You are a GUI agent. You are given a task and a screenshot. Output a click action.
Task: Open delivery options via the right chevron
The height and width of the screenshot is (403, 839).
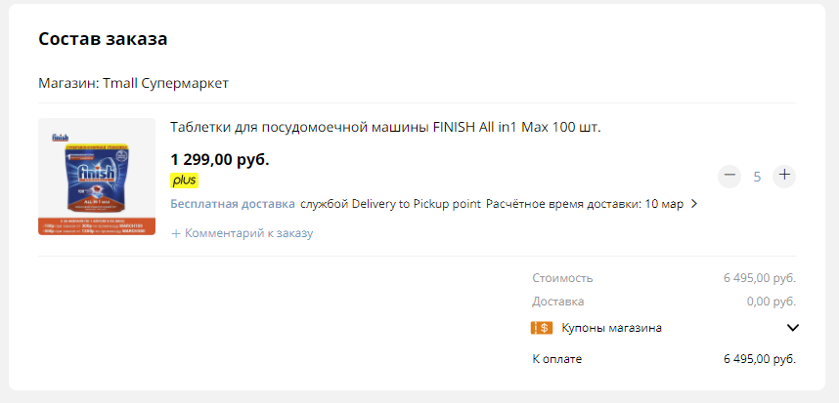(x=694, y=204)
